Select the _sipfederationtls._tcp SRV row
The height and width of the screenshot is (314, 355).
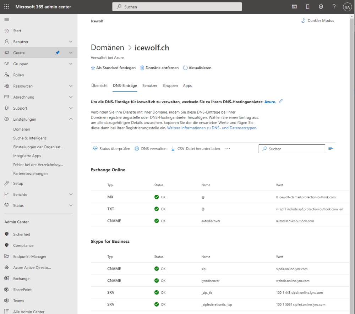click(x=220, y=304)
